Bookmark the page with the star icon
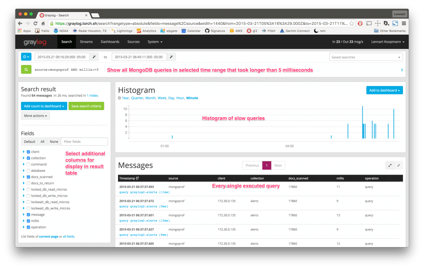The width and height of the screenshot is (424, 269). click(351, 24)
